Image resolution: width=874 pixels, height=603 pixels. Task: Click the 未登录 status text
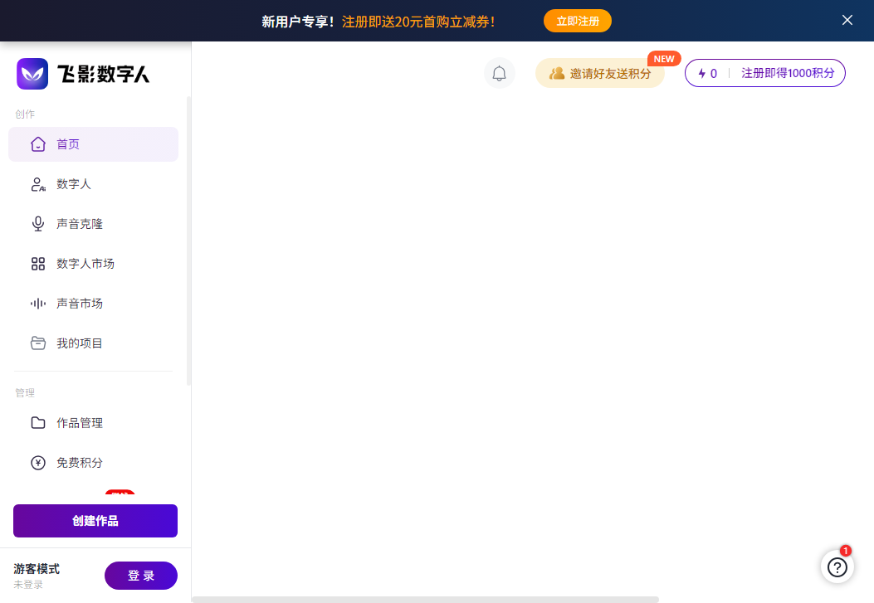click(28, 584)
